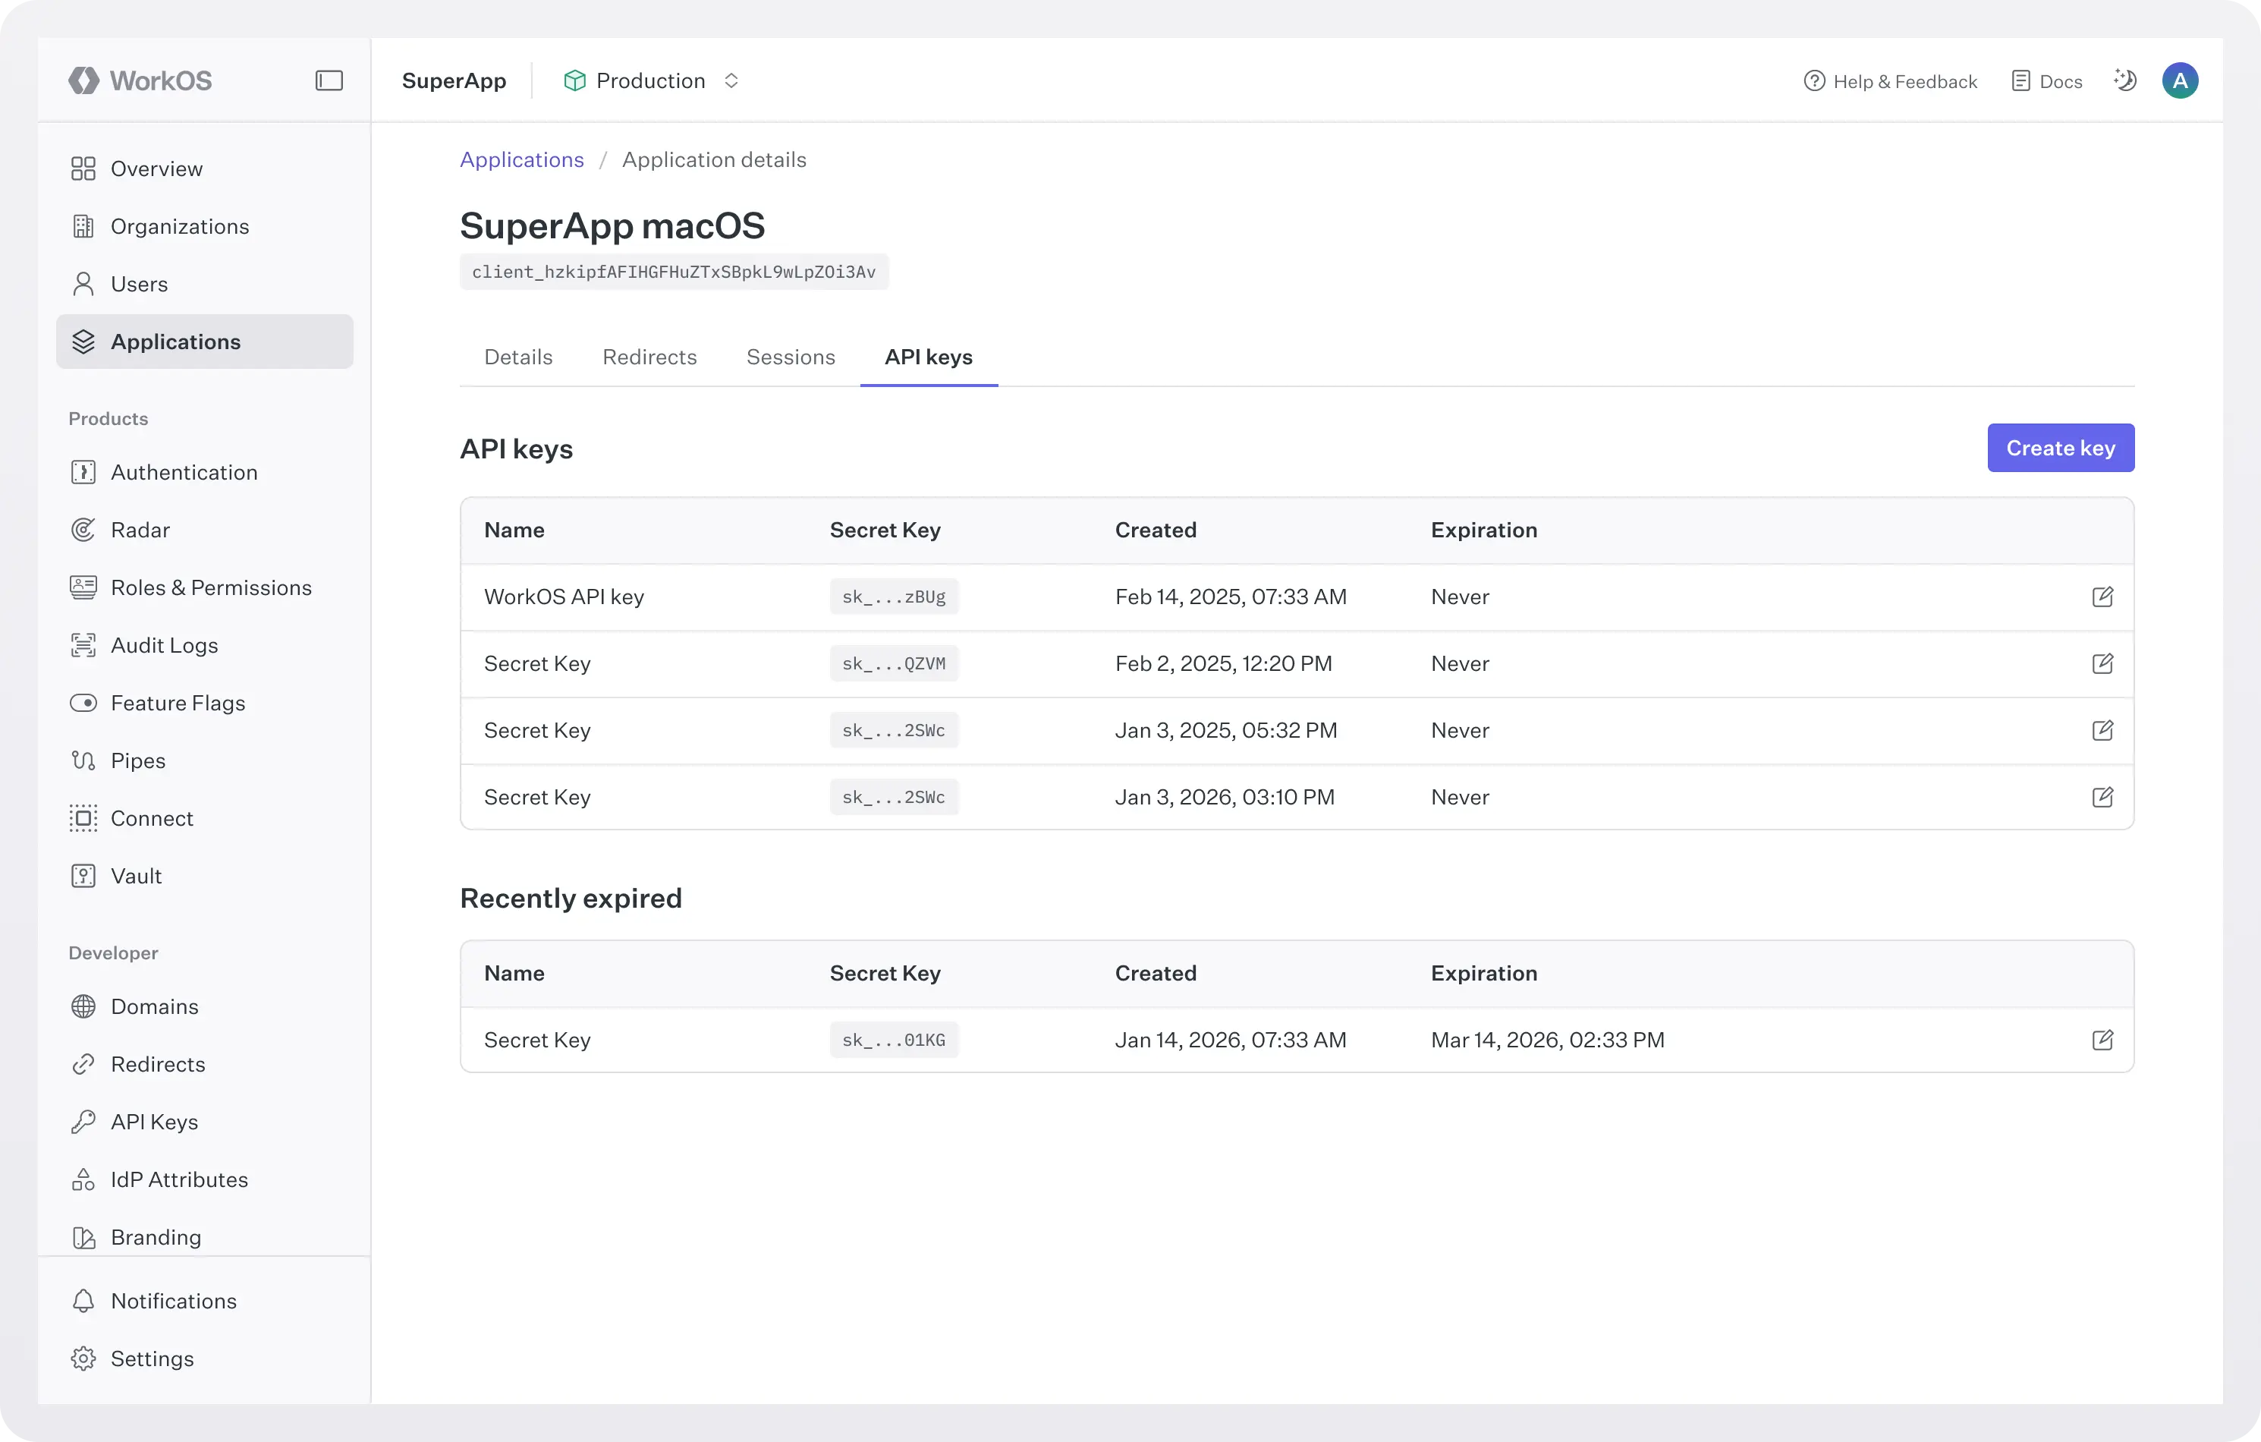Screen dimensions: 2261x1442
Task: Switch to the Sessions tab
Action: [x=791, y=357]
